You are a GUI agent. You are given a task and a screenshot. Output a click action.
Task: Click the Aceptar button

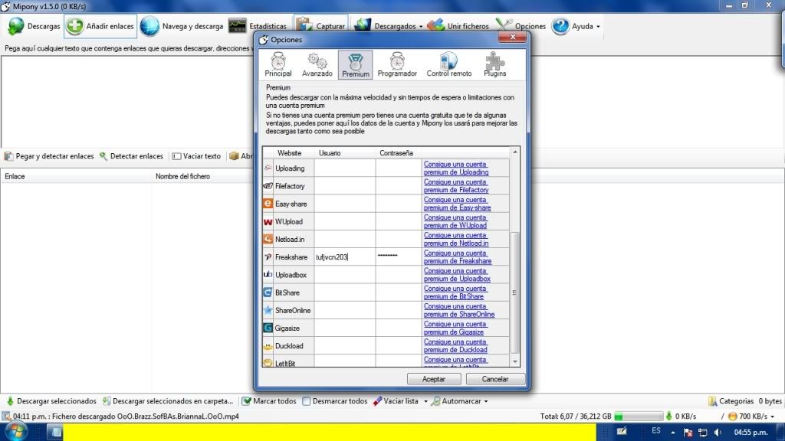(x=434, y=379)
